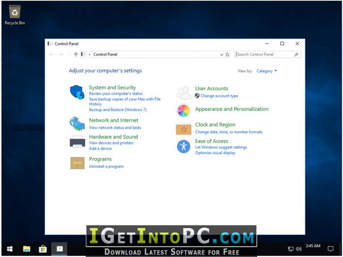The height and width of the screenshot is (257, 343).
Task: Click View network status and tasks
Action: [x=115, y=128]
